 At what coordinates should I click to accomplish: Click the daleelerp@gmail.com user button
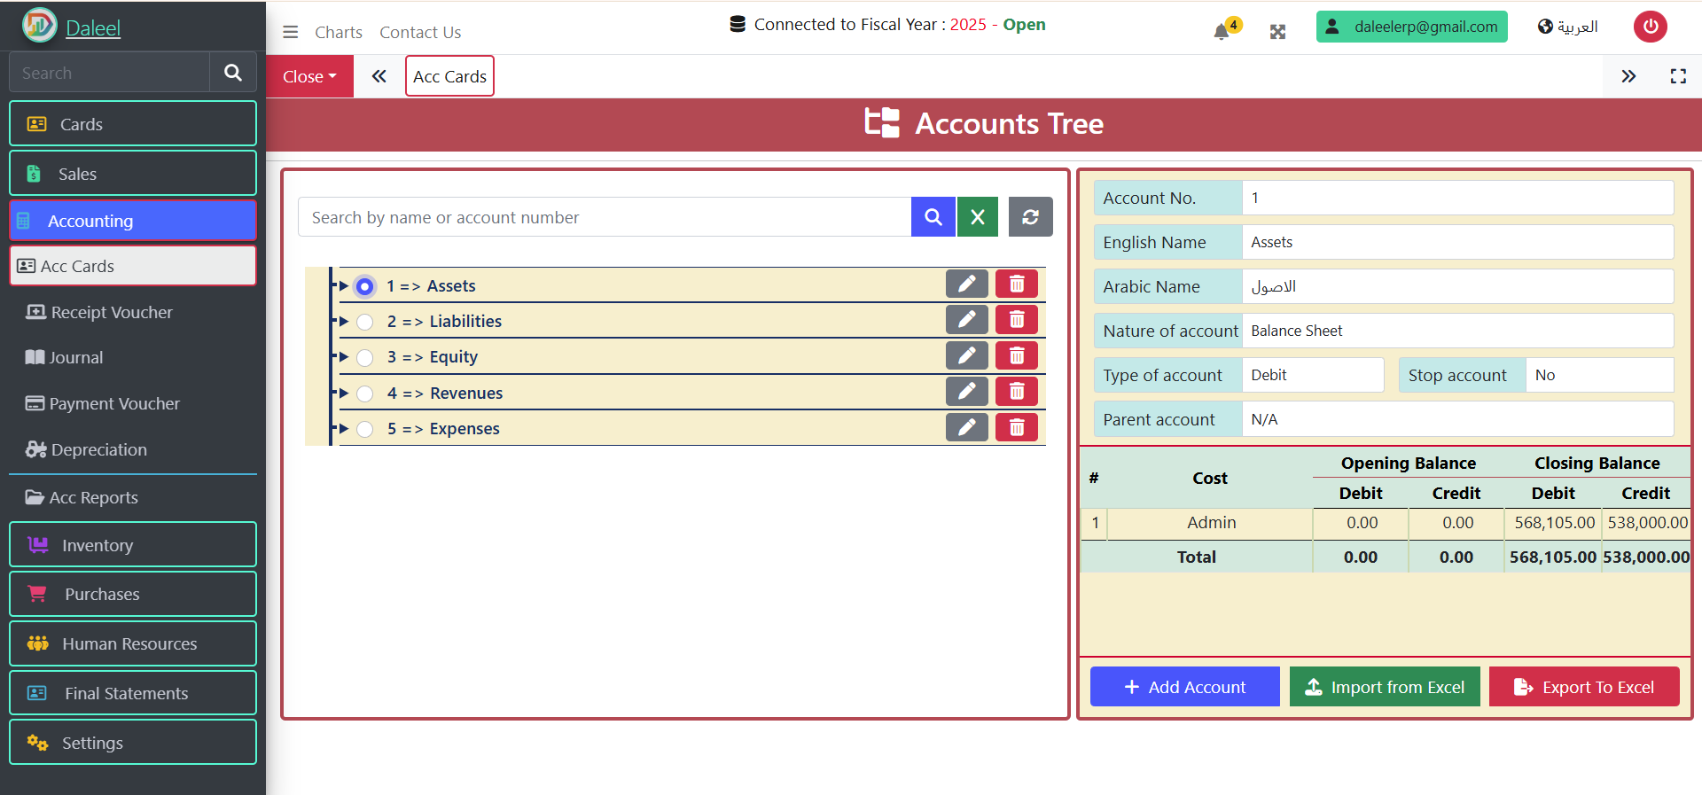point(1411,27)
